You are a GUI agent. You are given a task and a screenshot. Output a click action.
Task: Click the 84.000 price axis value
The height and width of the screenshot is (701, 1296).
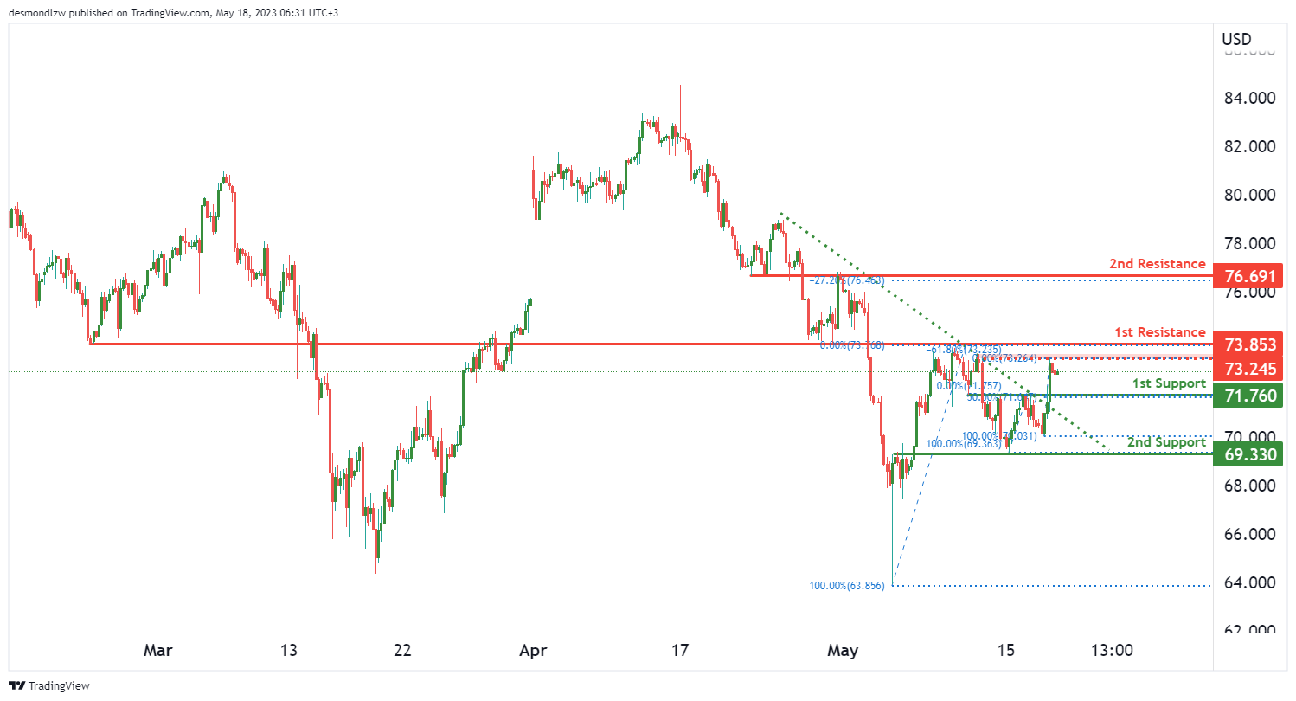pos(1248,99)
